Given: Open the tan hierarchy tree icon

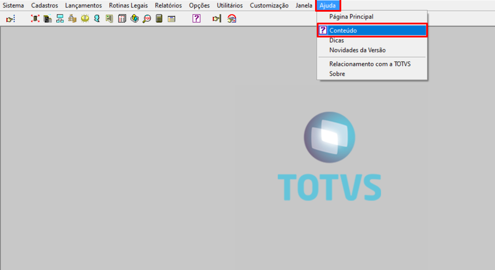Looking at the screenshot, I should [x=72, y=19].
